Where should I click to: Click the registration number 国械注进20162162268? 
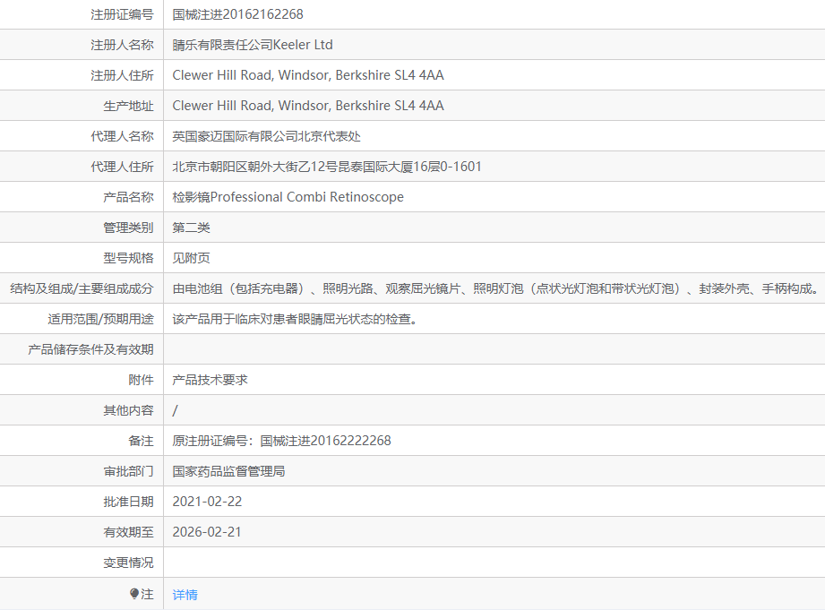pyautogui.click(x=237, y=14)
